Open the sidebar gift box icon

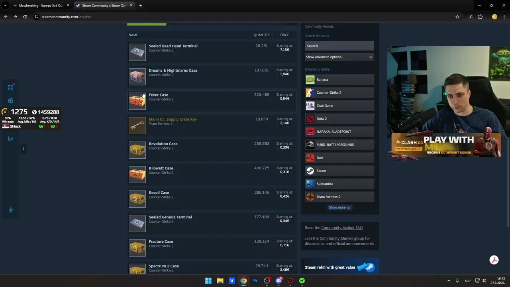point(11,100)
